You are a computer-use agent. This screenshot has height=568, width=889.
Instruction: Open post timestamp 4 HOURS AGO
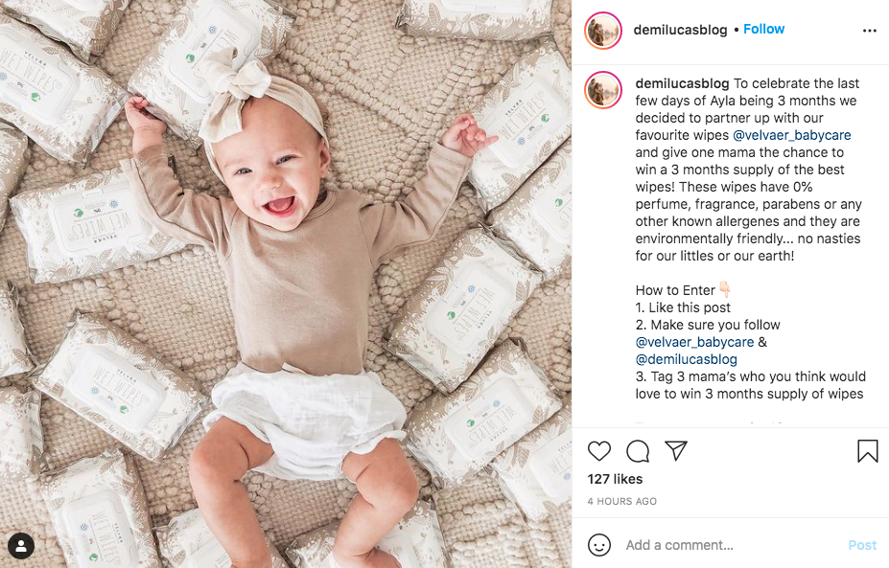tap(622, 501)
